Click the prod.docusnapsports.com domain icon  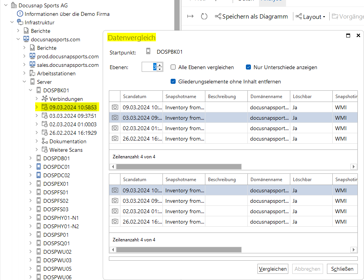point(32,56)
